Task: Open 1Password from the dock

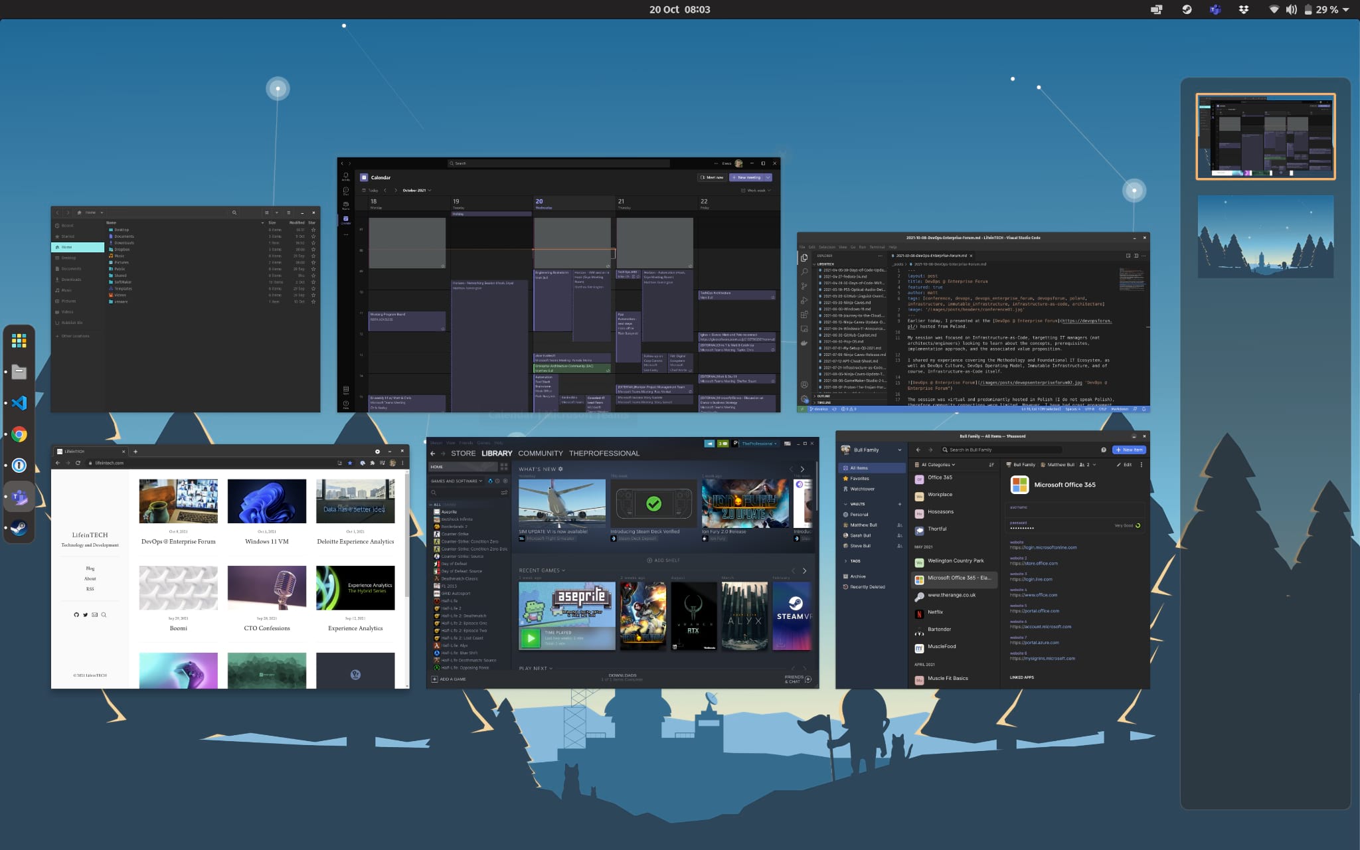Action: 19,466
